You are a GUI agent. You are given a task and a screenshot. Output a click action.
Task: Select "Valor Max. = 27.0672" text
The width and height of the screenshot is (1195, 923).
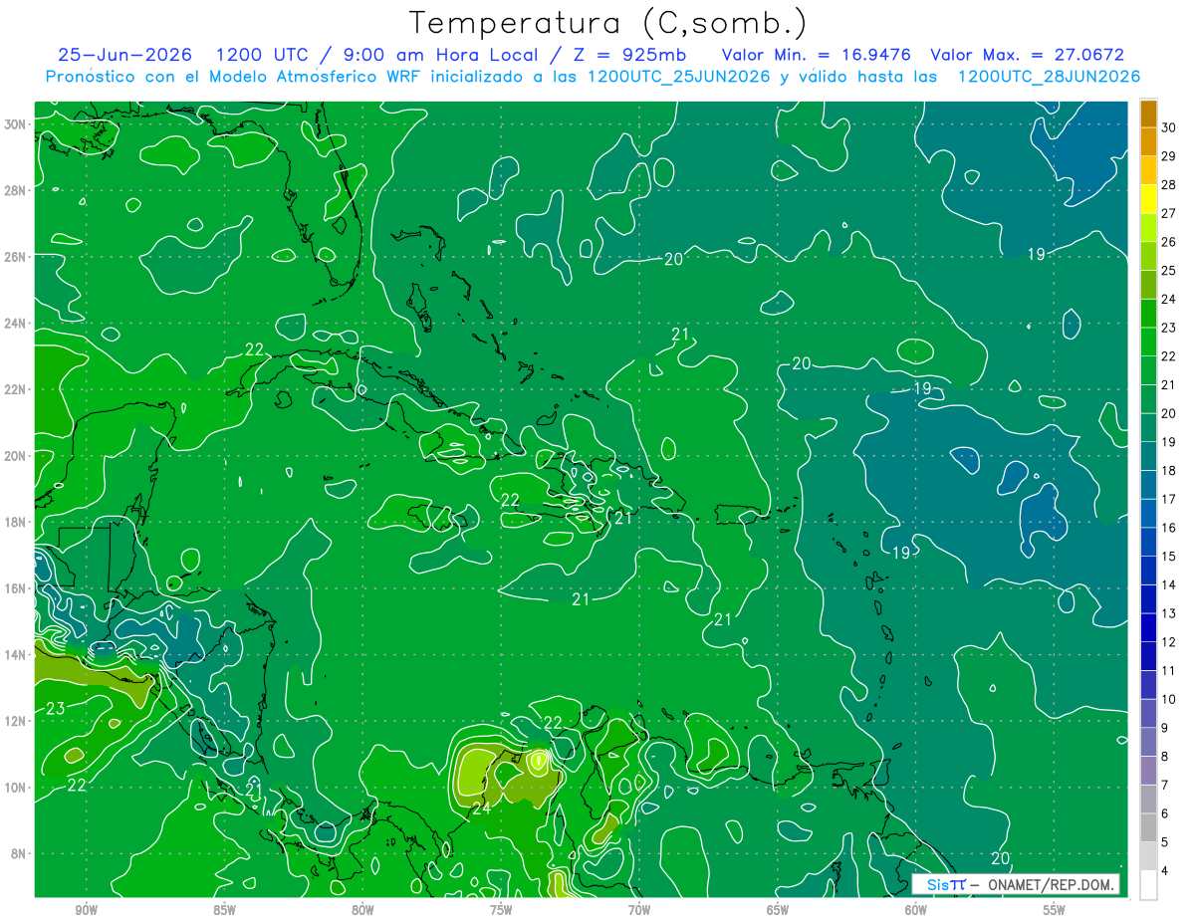coord(1026,55)
